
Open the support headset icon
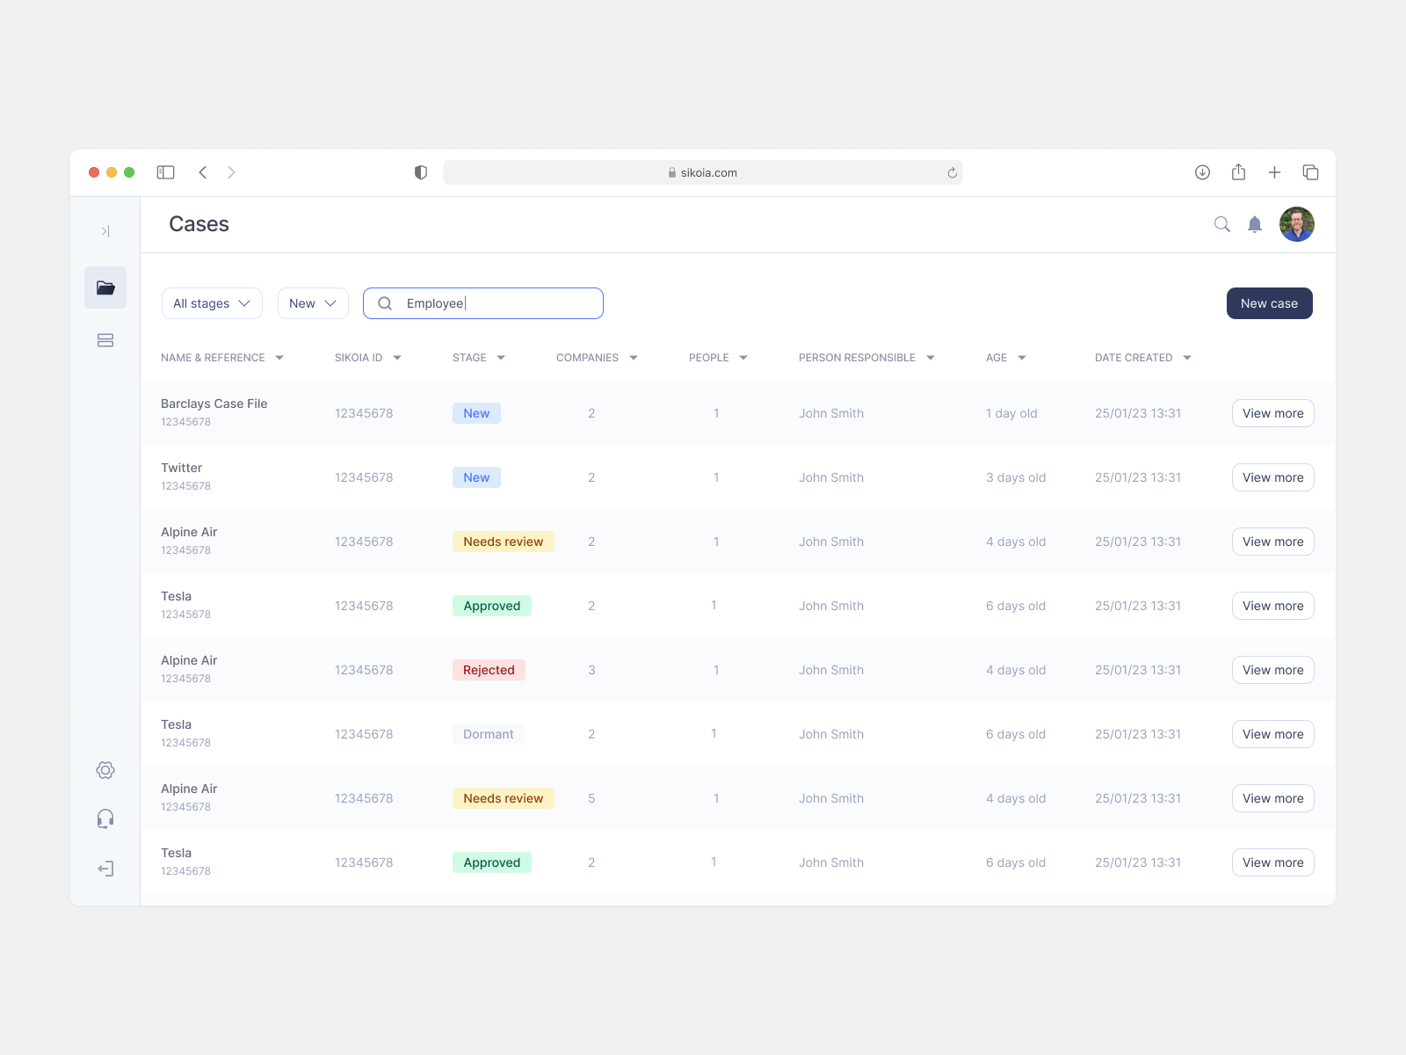pos(105,819)
